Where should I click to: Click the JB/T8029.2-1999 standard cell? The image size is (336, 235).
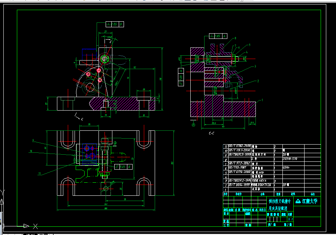coord(240,181)
